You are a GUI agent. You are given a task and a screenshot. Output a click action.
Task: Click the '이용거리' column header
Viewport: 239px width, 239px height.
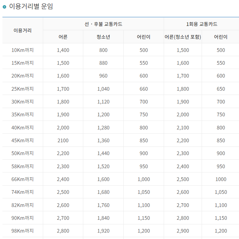(23, 31)
